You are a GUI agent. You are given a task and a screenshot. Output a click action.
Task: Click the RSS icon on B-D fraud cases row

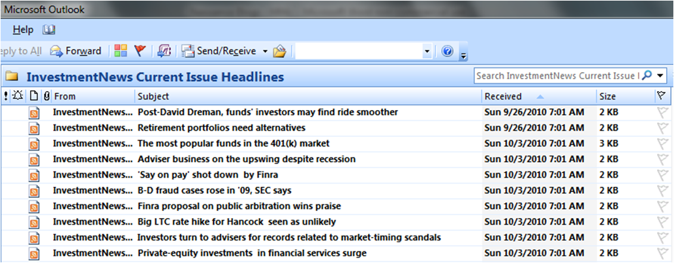click(x=35, y=191)
